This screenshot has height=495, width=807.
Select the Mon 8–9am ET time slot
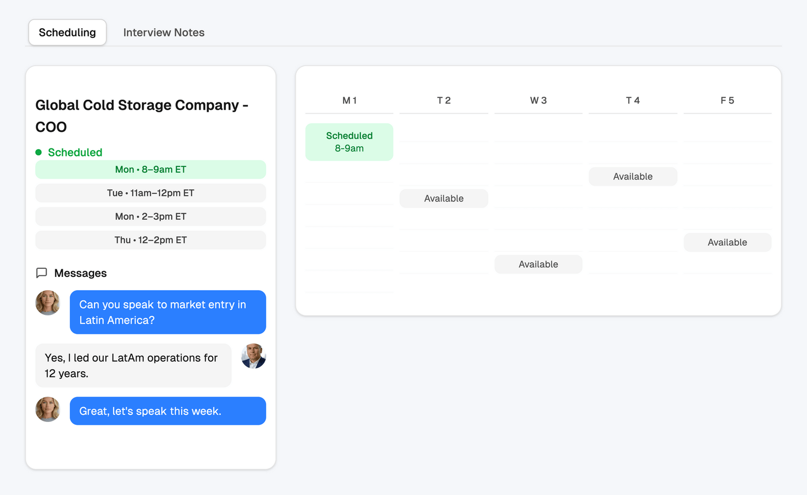150,170
